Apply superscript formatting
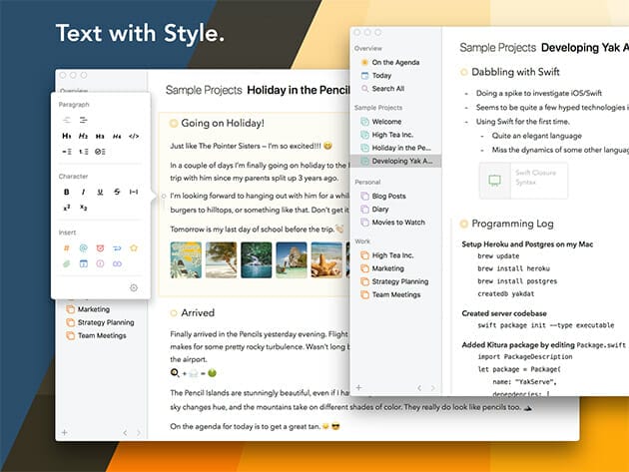This screenshot has width=629, height=472. [67, 208]
